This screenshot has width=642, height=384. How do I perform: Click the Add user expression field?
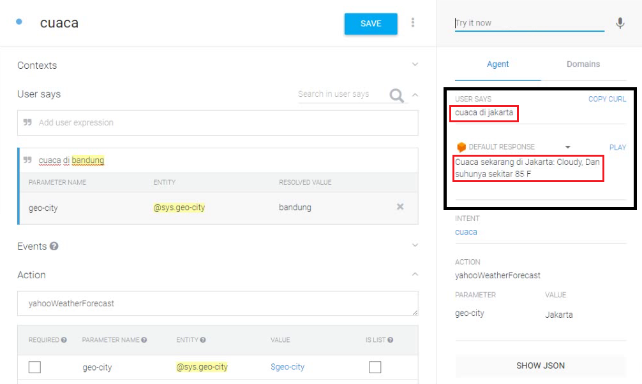coord(218,122)
